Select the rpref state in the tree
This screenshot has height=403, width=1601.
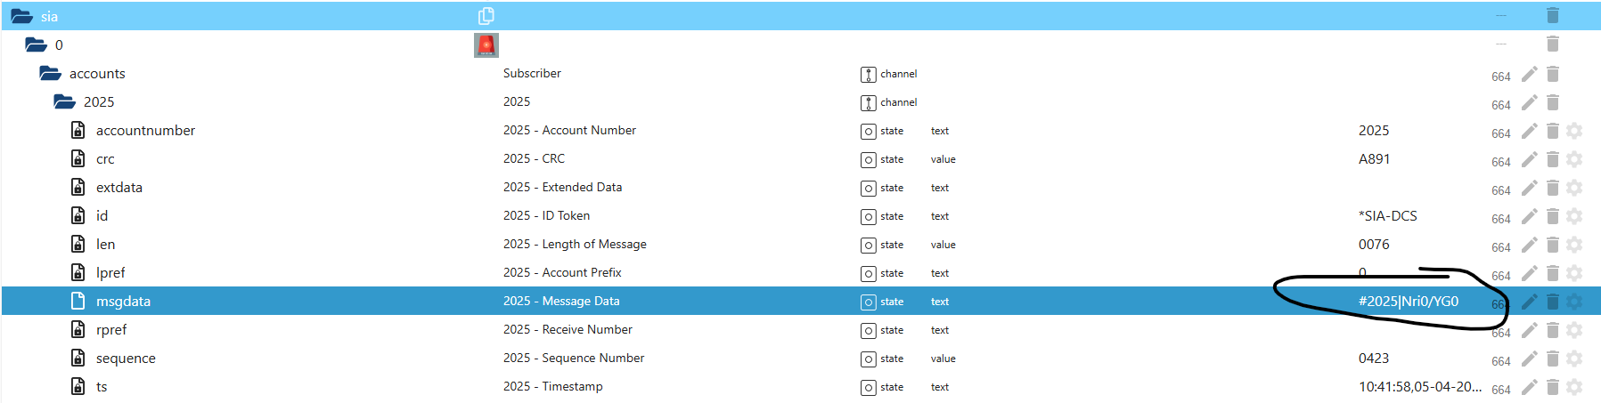(111, 330)
